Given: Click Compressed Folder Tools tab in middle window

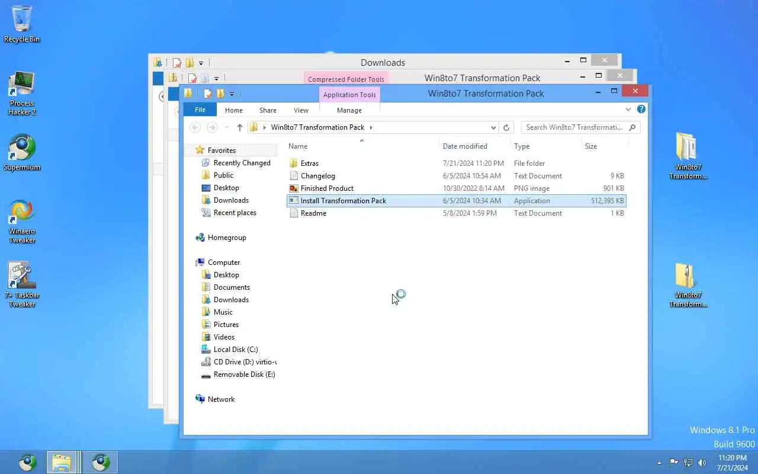Looking at the screenshot, I should point(346,79).
